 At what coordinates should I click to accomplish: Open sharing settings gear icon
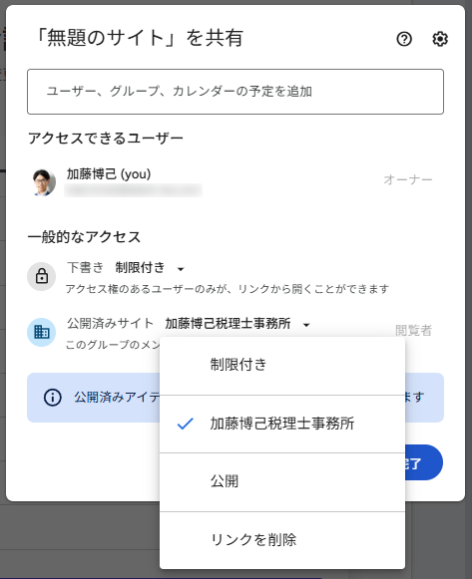[440, 39]
